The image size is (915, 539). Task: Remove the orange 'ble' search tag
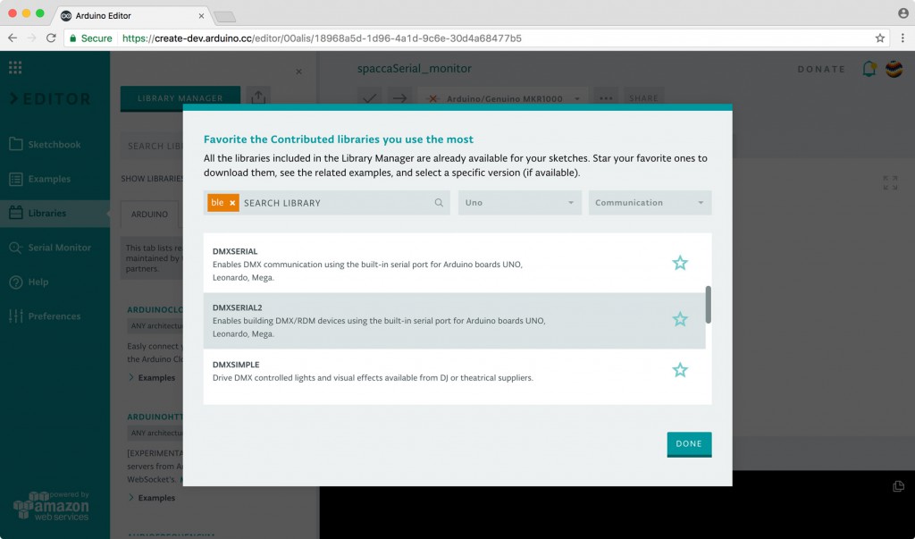(232, 203)
